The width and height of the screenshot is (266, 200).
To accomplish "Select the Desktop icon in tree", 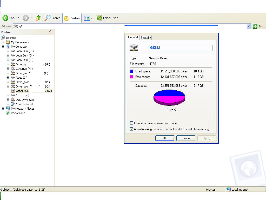I will 3,37.
